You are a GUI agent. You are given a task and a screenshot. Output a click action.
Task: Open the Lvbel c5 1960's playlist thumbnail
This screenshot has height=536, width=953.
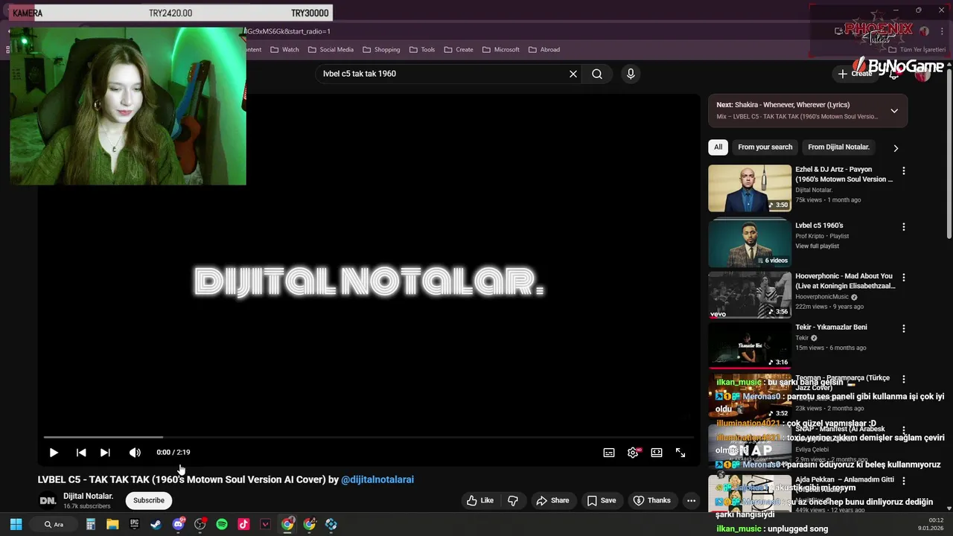point(750,243)
